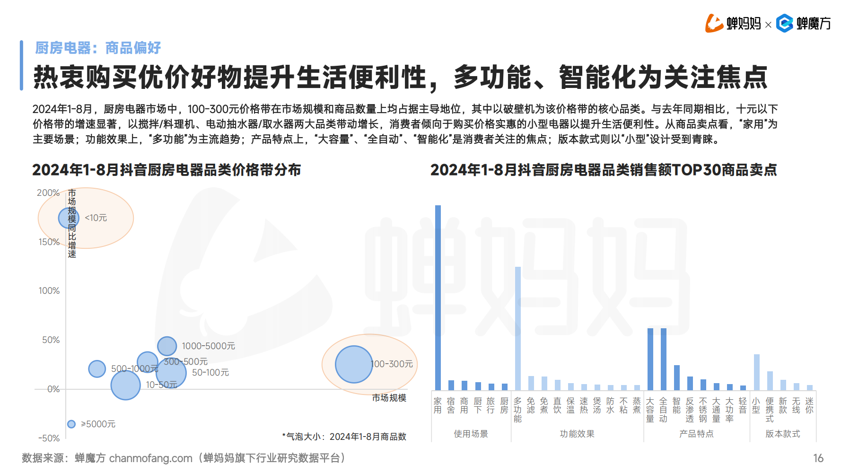Click the 版本款式 group label
Image resolution: width=841 pixels, height=473 pixels.
[783, 434]
